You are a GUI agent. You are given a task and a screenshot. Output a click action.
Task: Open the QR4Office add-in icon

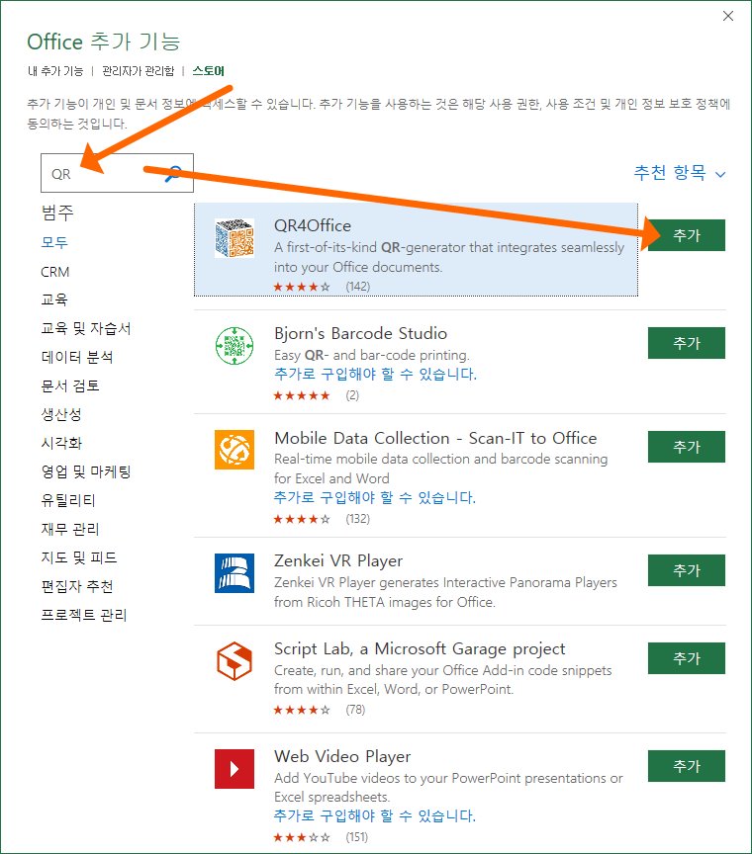click(x=235, y=238)
